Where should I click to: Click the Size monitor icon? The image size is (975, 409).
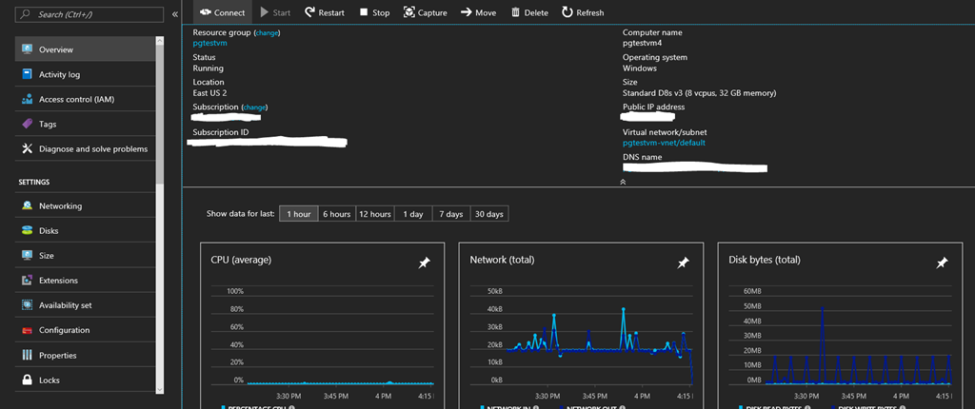(27, 256)
